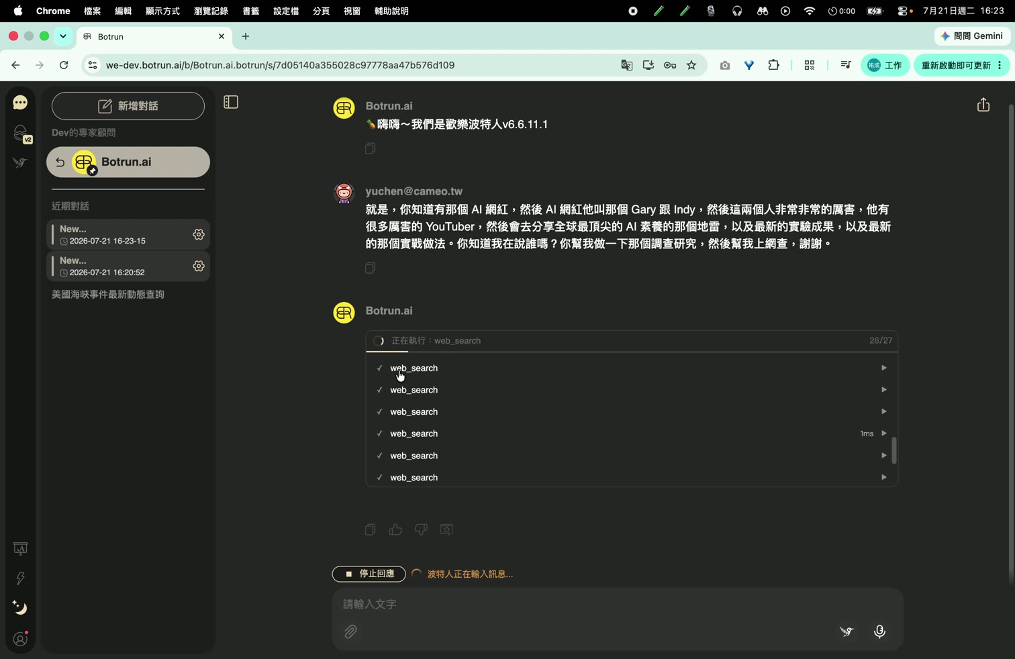Open the 編輯 menu
The image size is (1015, 659).
pos(123,11)
